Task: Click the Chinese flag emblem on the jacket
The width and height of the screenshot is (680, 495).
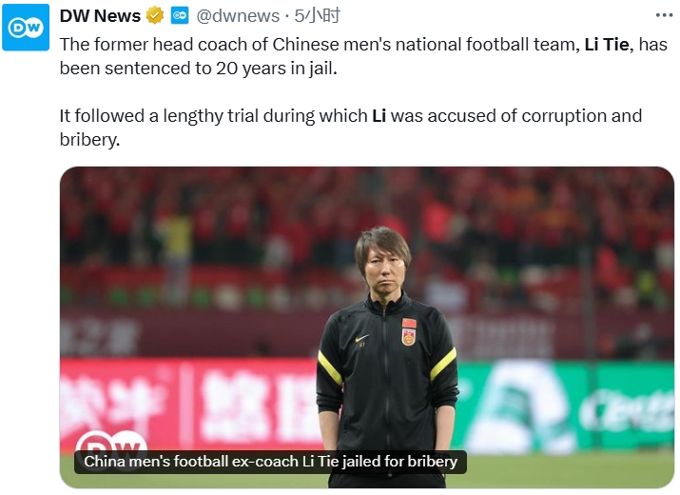Action: (408, 332)
